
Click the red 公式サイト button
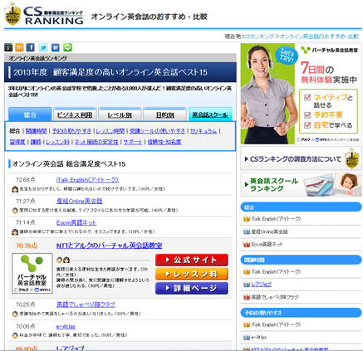click(x=192, y=260)
